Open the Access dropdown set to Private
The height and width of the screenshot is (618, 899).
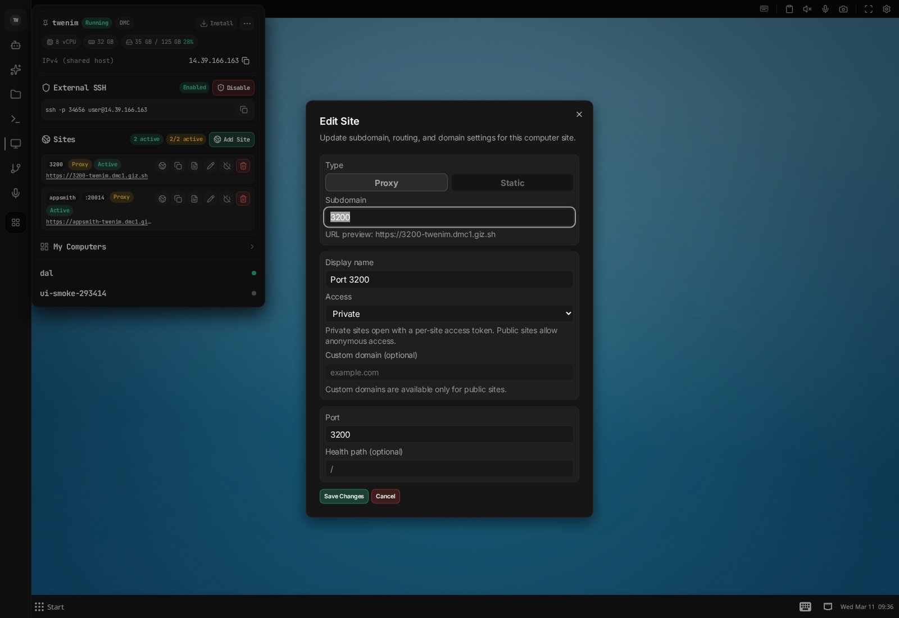pos(449,313)
